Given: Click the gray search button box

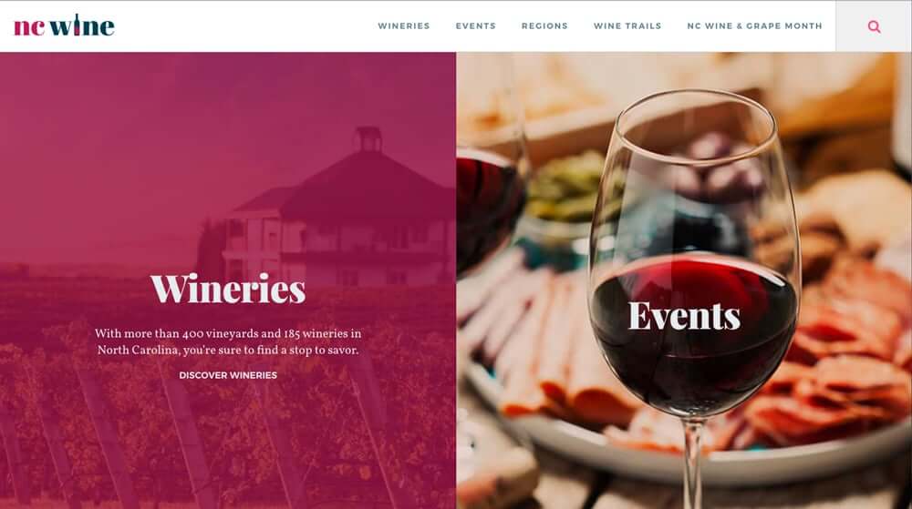Looking at the screenshot, I should click(x=874, y=26).
